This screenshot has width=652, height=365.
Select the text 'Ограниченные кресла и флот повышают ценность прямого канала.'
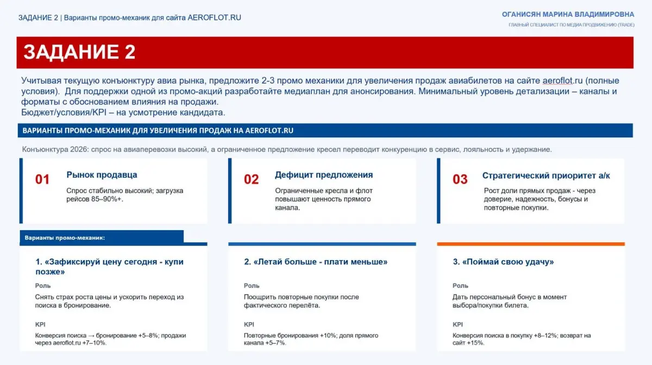tap(324, 199)
